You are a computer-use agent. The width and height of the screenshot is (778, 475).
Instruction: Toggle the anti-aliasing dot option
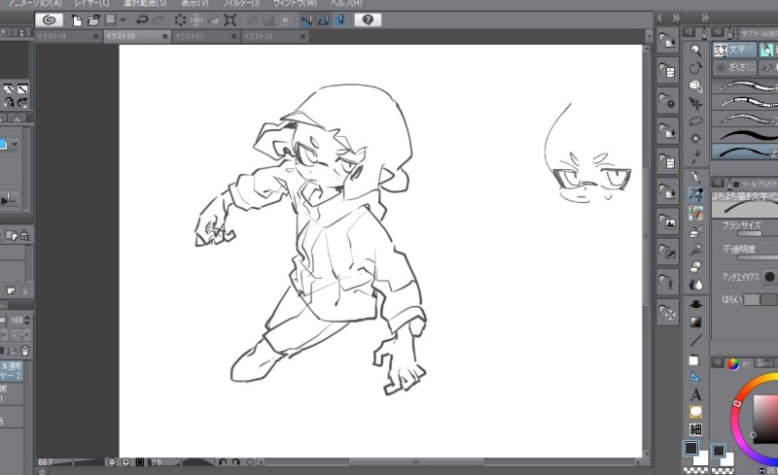tap(769, 277)
